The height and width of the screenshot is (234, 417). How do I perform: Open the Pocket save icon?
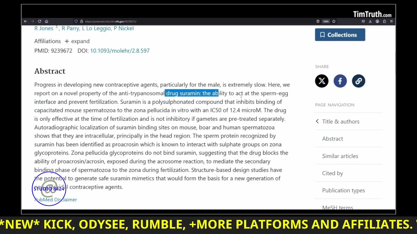(363, 21)
